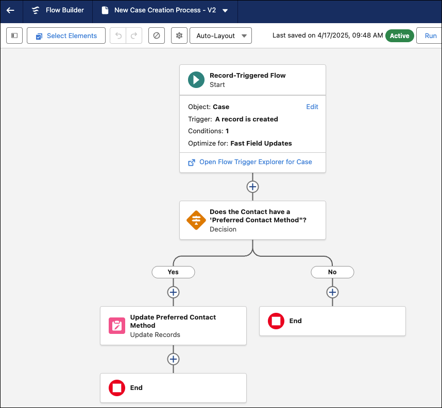
Task: Select the No outcome label
Action: (332, 272)
